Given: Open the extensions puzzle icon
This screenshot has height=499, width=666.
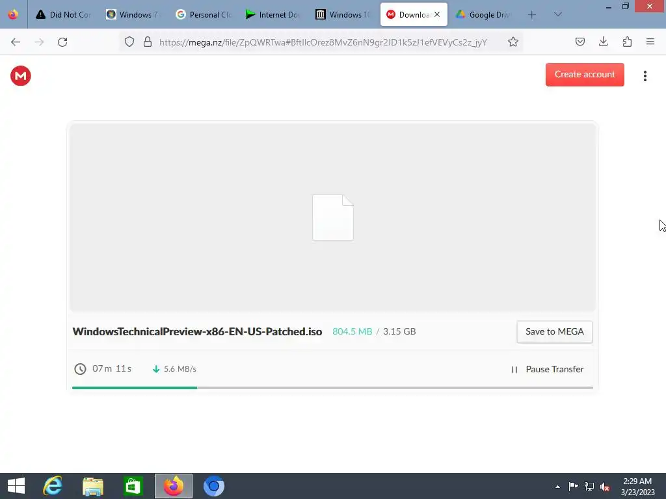Looking at the screenshot, I should pyautogui.click(x=627, y=42).
